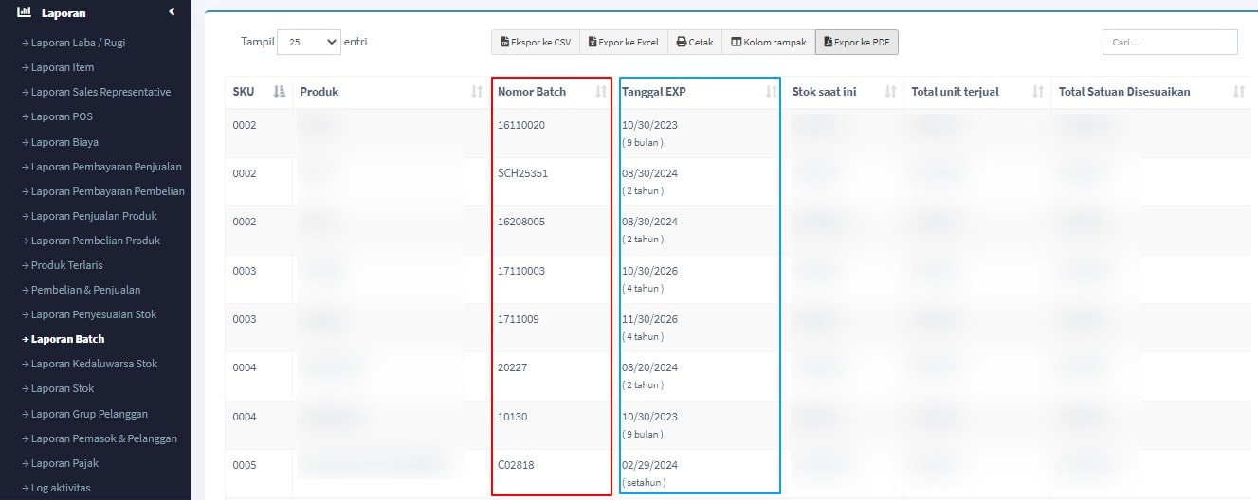Open Laporan Pembelian Produk
The width and height of the screenshot is (1258, 500).
(91, 241)
